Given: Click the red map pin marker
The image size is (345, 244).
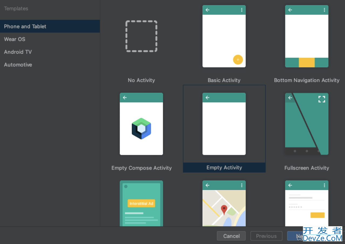Looking at the screenshot, I should 224,210.
